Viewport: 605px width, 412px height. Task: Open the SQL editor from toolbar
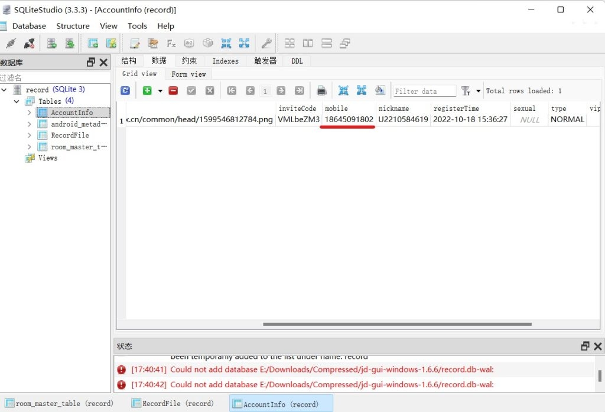tap(135, 43)
